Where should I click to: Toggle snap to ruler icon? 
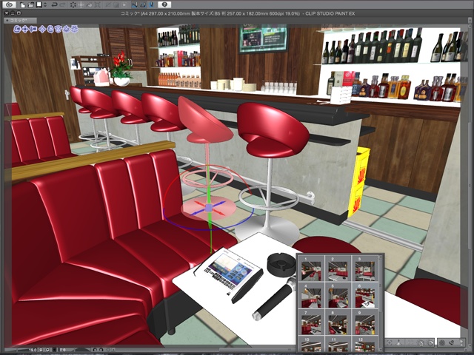pos(135,5)
